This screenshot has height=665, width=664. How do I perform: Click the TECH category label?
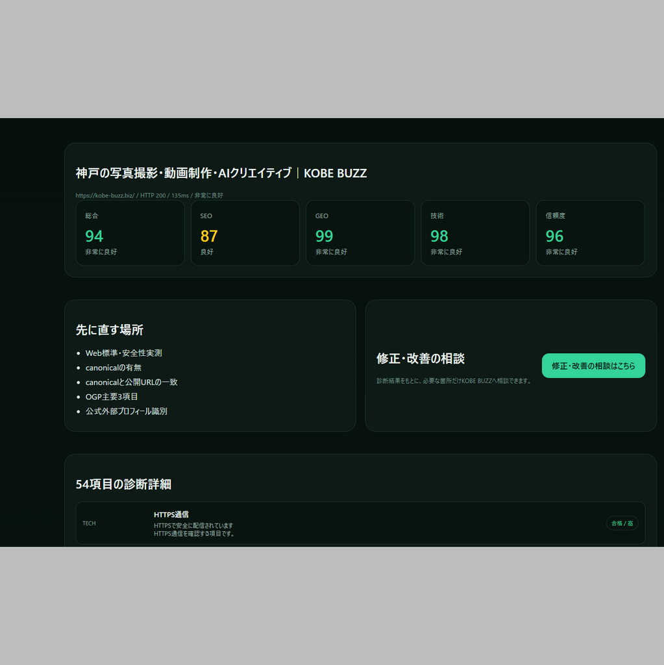pyautogui.click(x=89, y=523)
